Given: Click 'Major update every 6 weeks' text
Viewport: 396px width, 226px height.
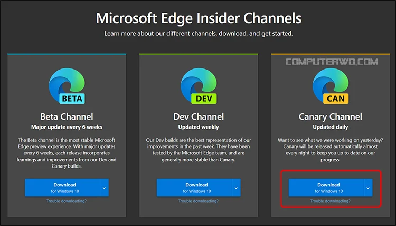Looking at the screenshot, I should point(67,127).
